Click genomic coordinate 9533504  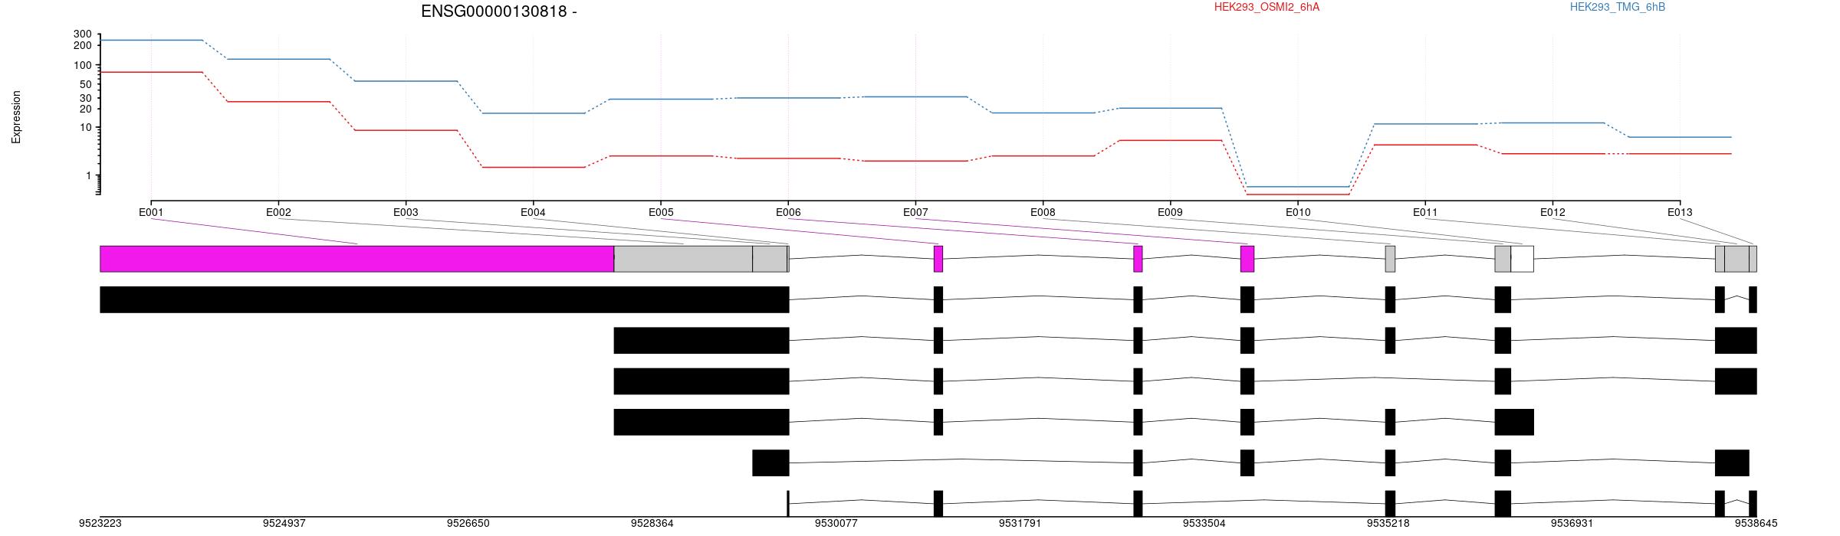point(1204,524)
